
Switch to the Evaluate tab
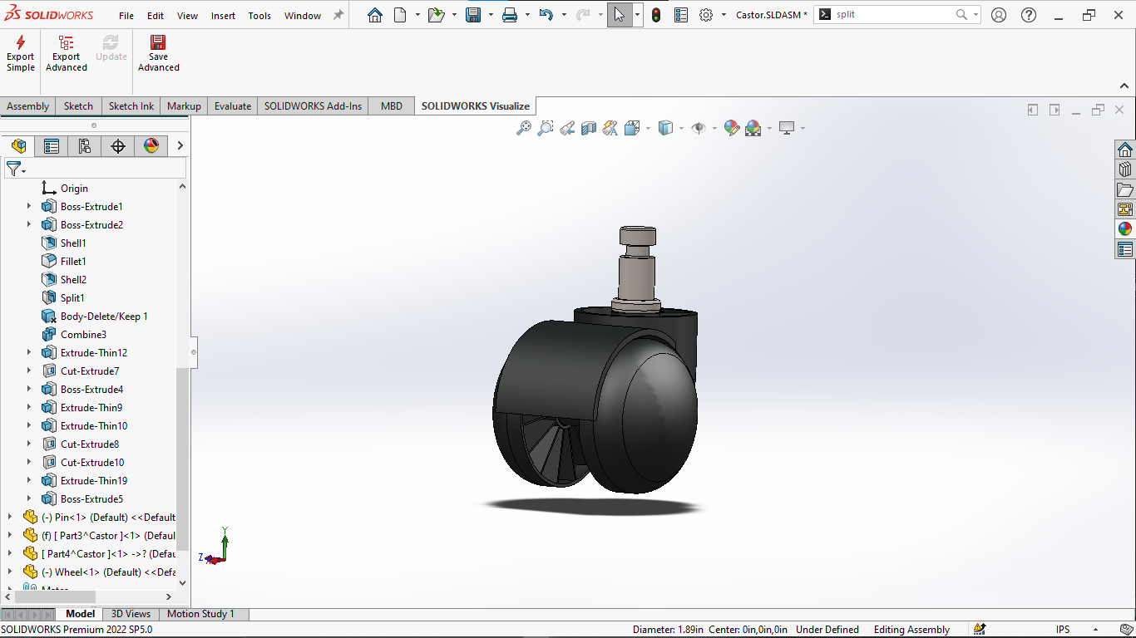click(233, 106)
